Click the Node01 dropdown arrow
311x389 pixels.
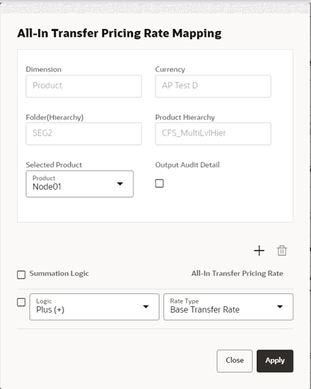click(x=120, y=184)
